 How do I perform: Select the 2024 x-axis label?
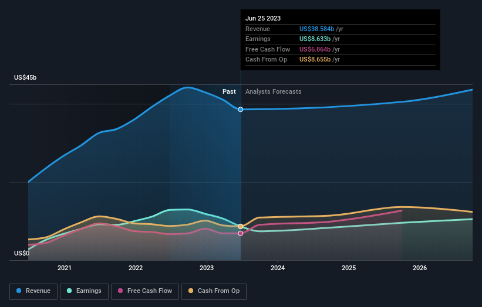278,268
